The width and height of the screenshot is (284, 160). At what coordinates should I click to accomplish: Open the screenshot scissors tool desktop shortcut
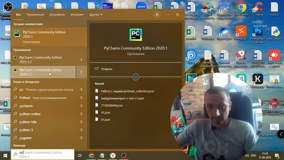(225, 11)
